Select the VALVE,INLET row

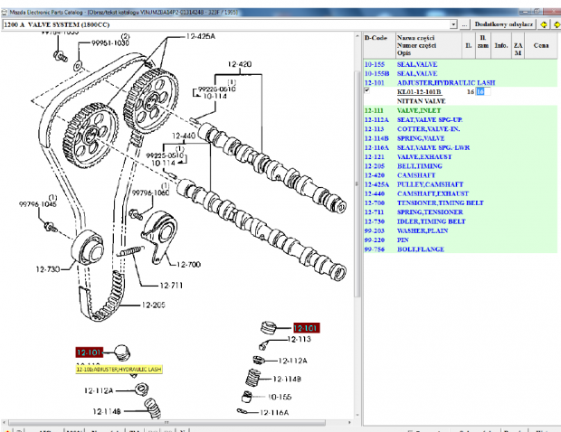[x=460, y=111]
